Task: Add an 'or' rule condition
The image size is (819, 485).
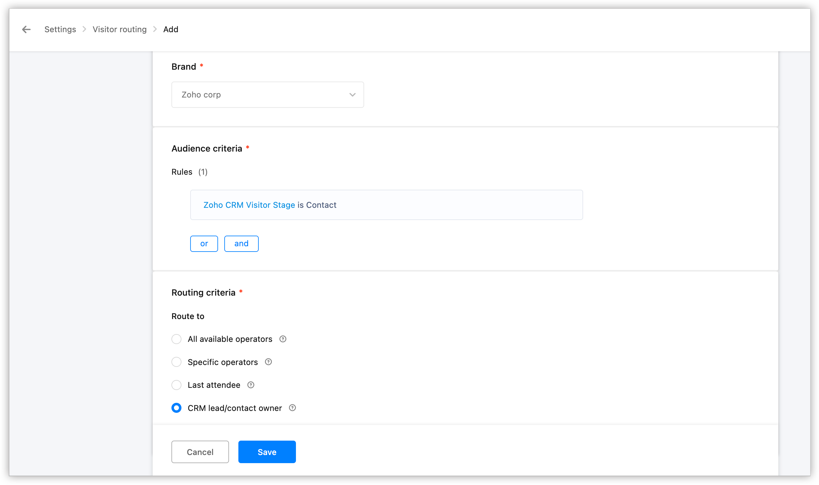Action: (204, 243)
